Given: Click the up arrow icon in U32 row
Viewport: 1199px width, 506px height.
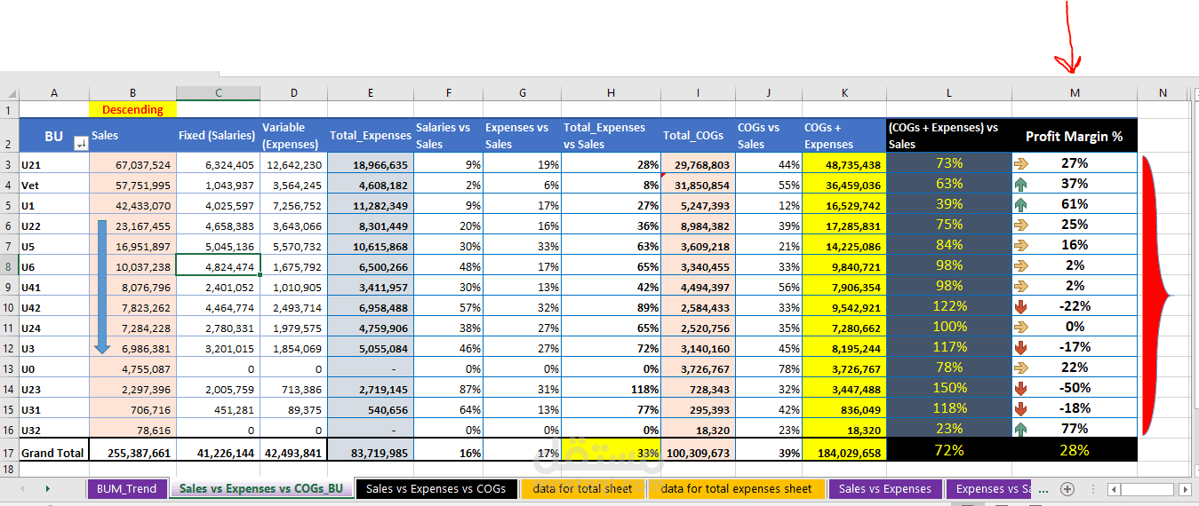Looking at the screenshot, I should pos(1020,429).
